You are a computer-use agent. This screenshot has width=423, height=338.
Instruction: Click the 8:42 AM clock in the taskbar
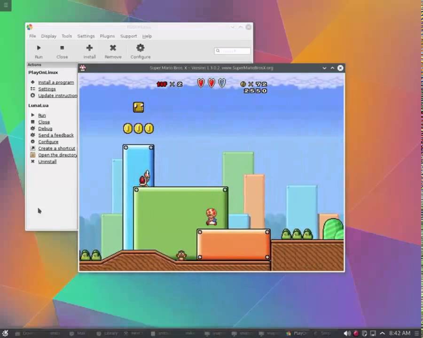click(399, 333)
